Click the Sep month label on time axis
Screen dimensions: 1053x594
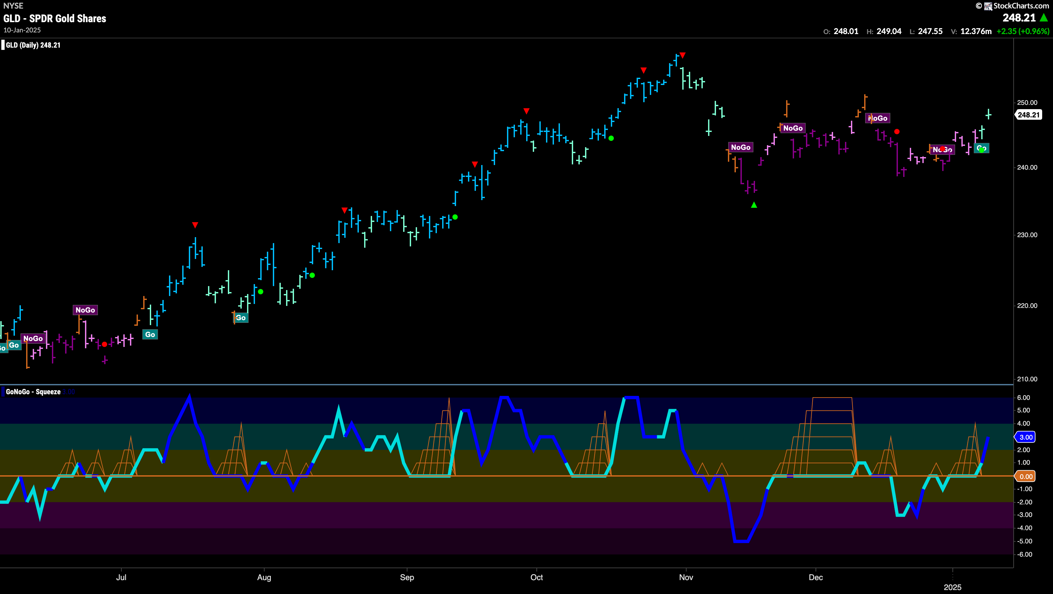click(407, 577)
